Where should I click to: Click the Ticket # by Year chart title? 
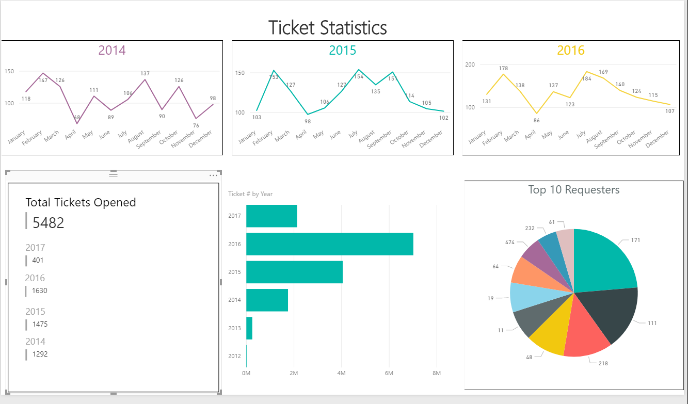pyautogui.click(x=250, y=194)
